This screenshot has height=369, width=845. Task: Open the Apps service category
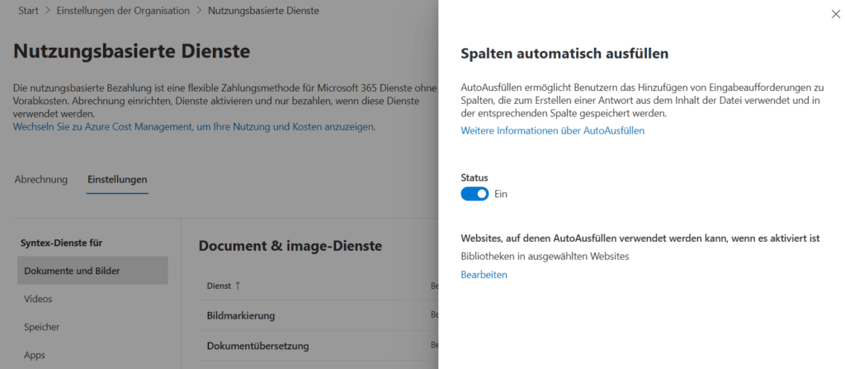35,355
